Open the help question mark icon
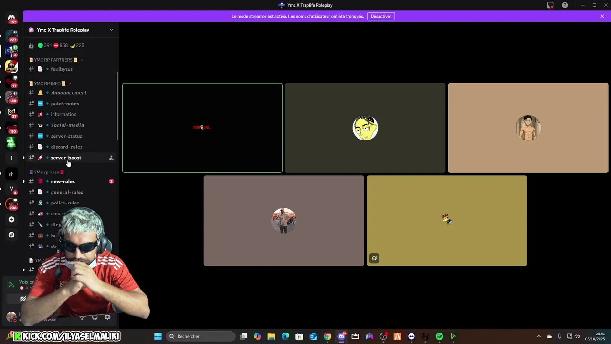The image size is (611, 344). (x=565, y=5)
